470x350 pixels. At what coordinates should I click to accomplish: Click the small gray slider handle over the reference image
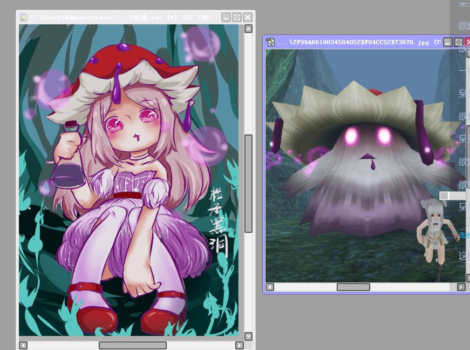(x=444, y=196)
